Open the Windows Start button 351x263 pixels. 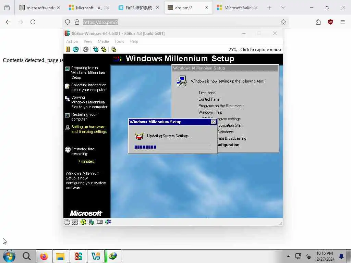click(9, 256)
